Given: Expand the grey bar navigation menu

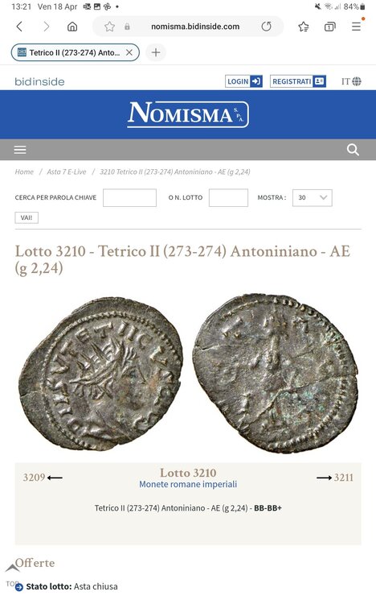Looking at the screenshot, I should 20,150.
